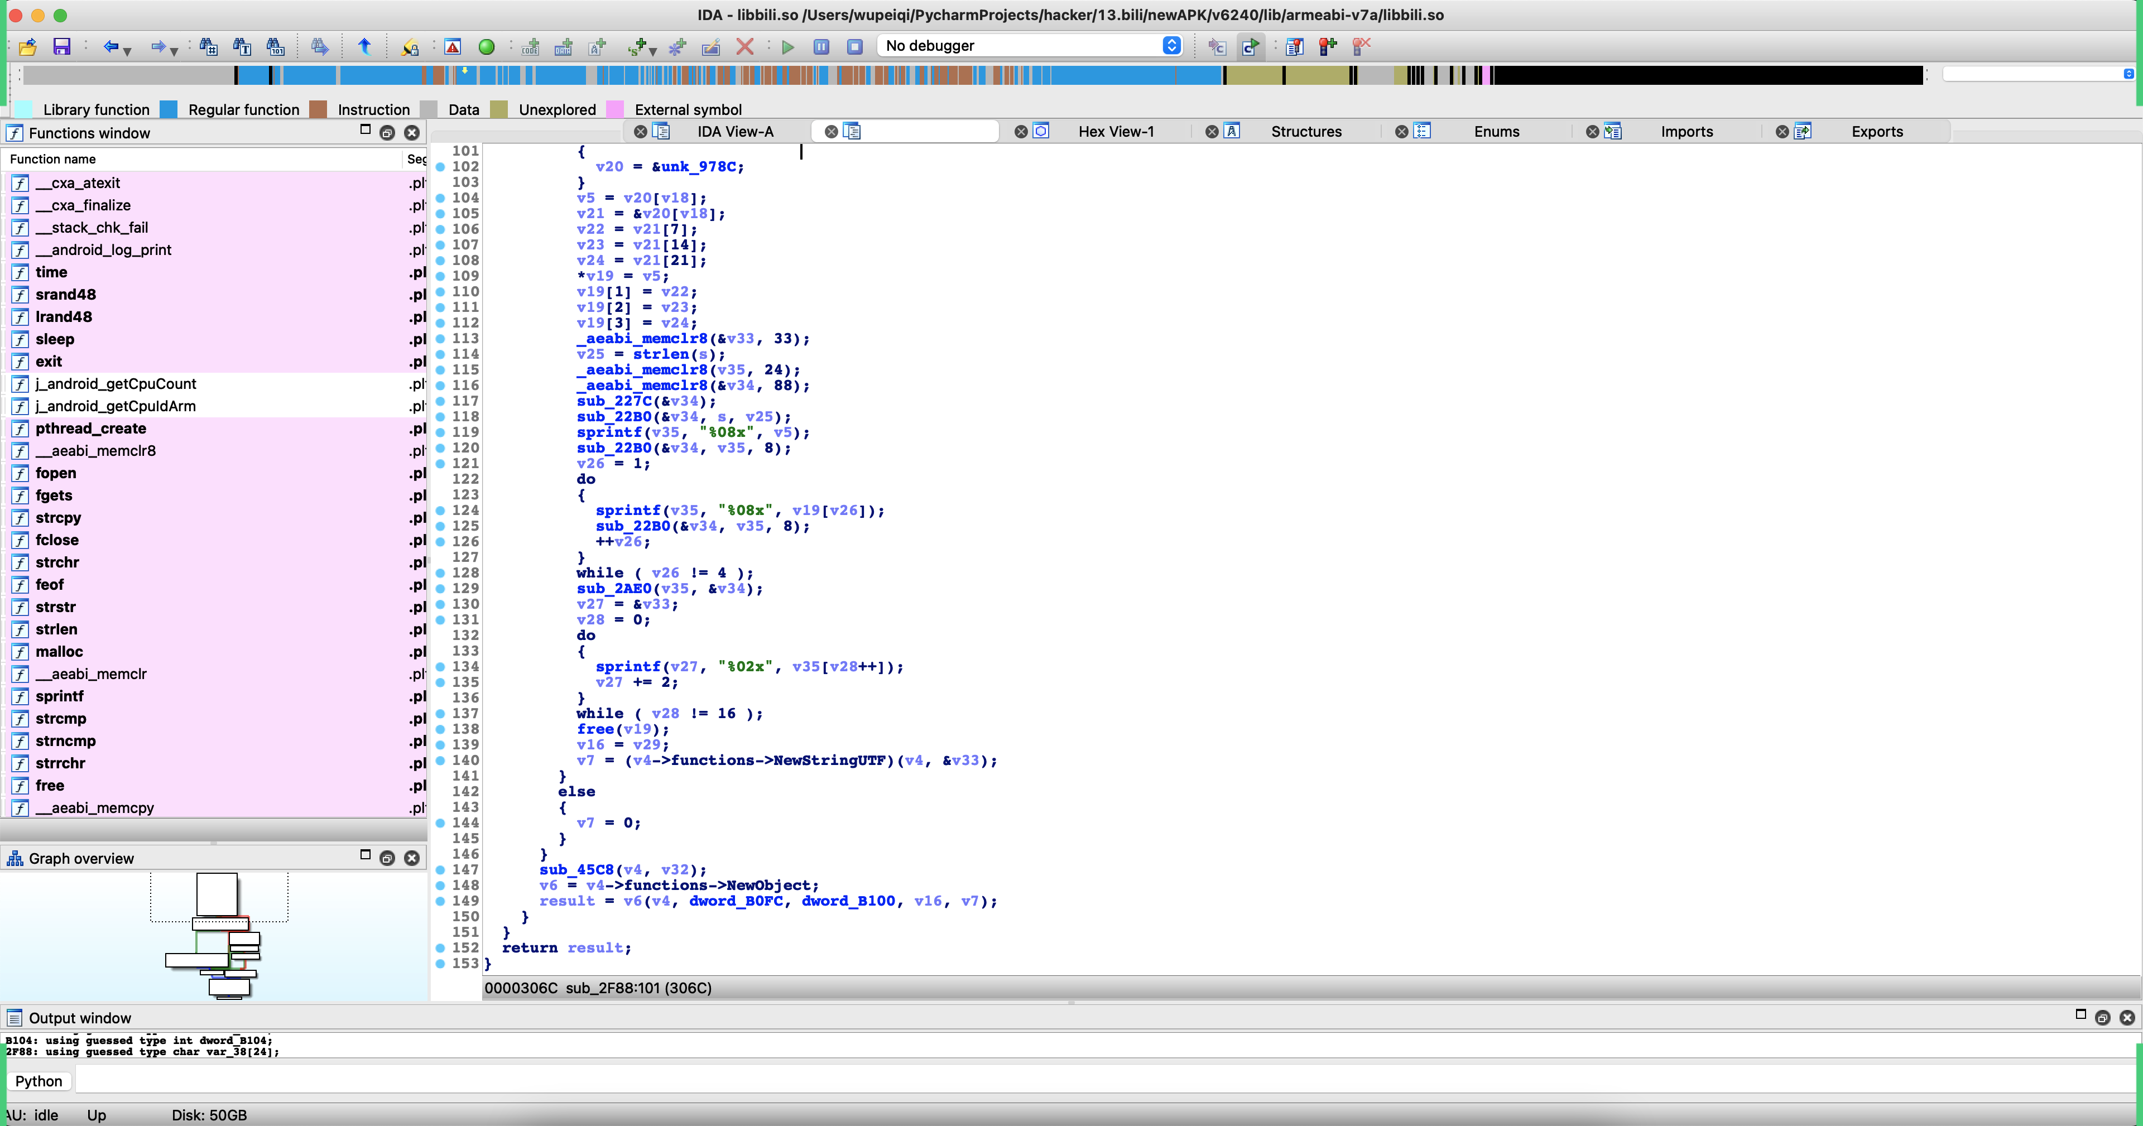Close the IDA View-A tab

click(641, 131)
